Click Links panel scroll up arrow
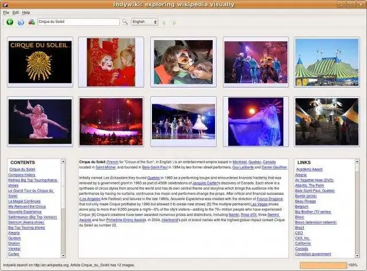The height and width of the screenshot is (271, 367). click(357, 162)
